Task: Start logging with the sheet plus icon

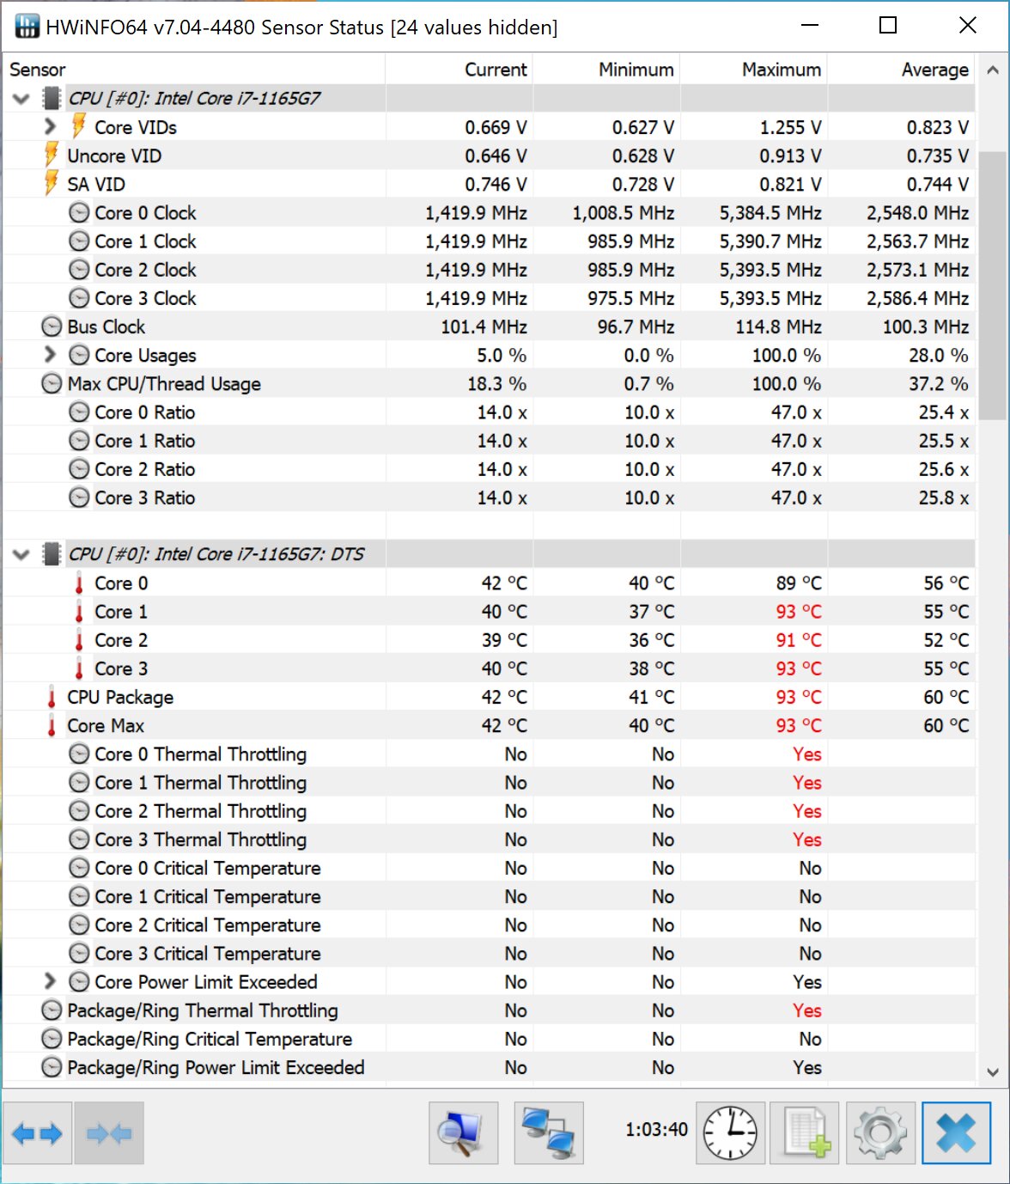Action: (x=806, y=1134)
